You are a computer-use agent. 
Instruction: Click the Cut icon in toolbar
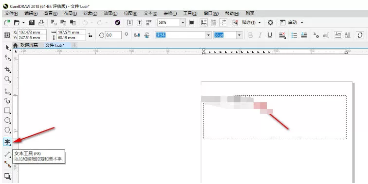coord(54,22)
